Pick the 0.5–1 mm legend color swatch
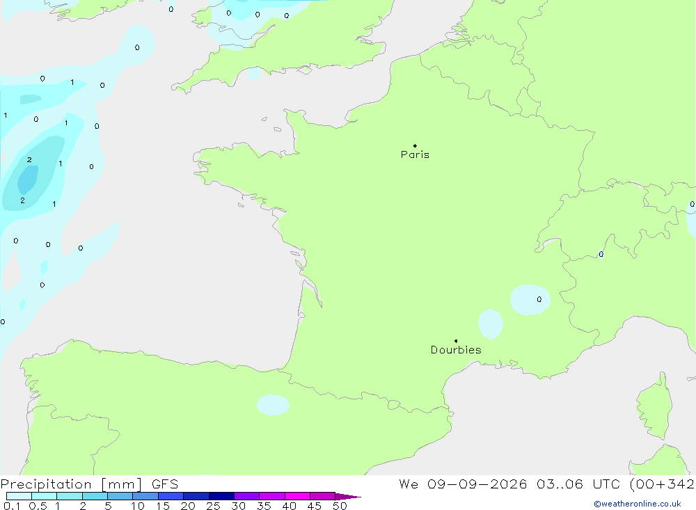 pyautogui.click(x=45, y=496)
